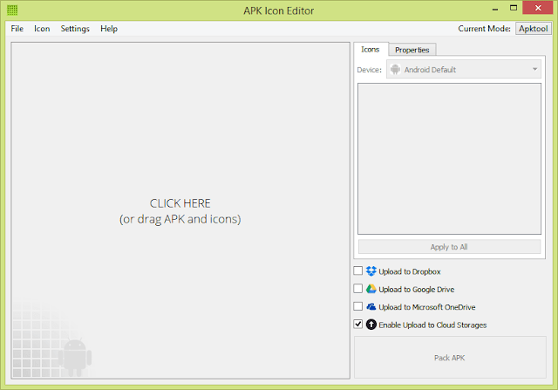Maximize the APK Icon Editor window
This screenshot has height=390, width=558.
point(514,8)
